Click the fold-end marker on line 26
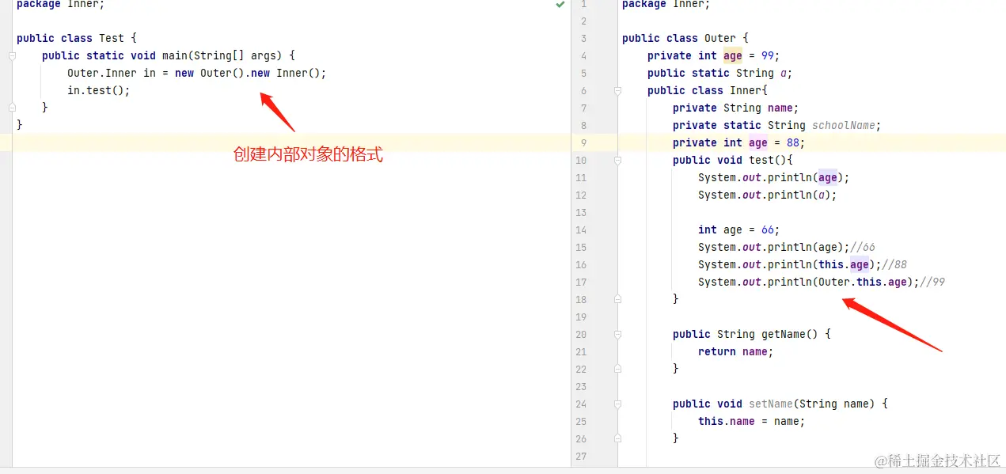 617,438
